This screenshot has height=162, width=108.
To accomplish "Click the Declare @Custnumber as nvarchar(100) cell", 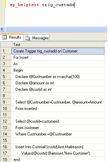I will pyautogui.click(x=58, y=77).
